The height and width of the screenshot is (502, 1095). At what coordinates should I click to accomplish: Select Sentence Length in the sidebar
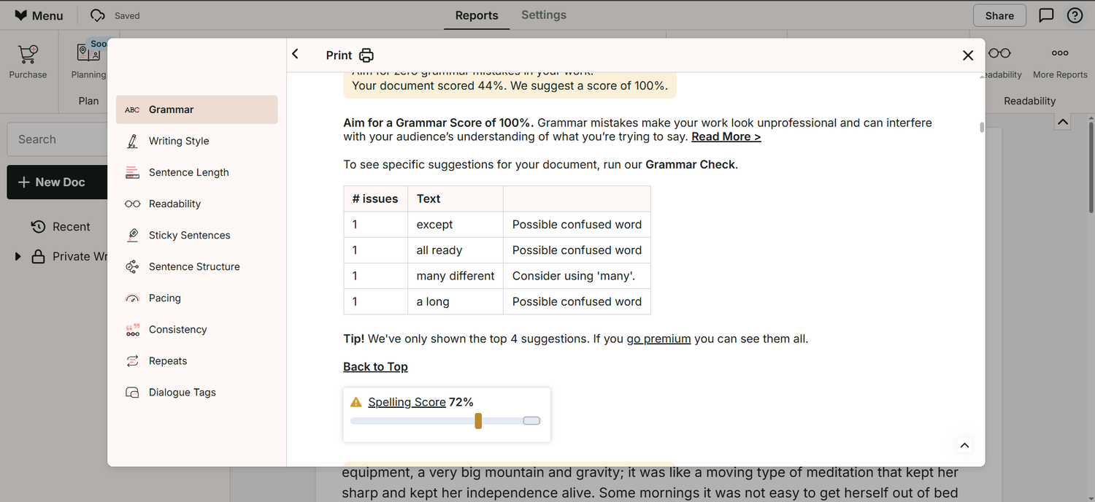196,172
